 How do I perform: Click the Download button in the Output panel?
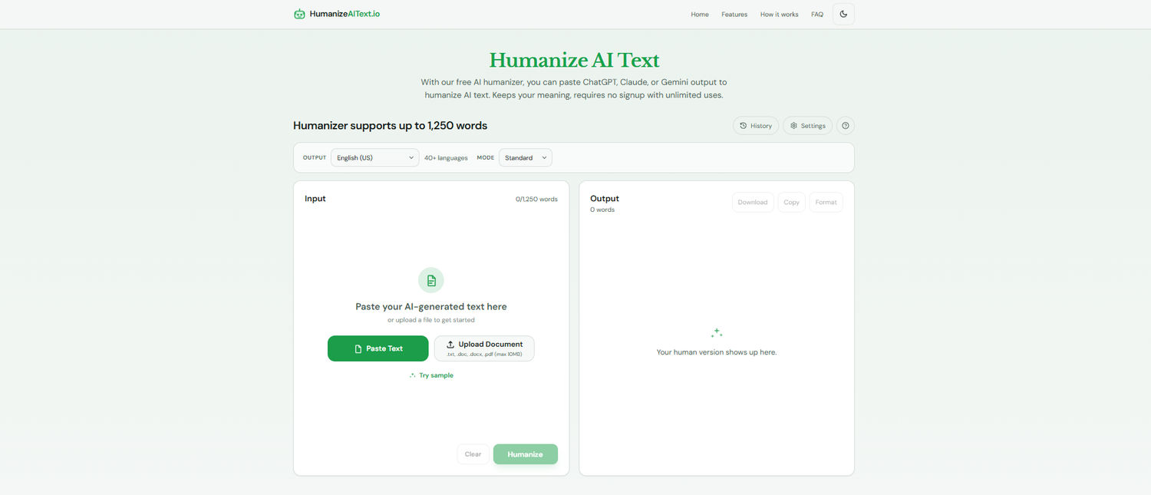pos(753,203)
